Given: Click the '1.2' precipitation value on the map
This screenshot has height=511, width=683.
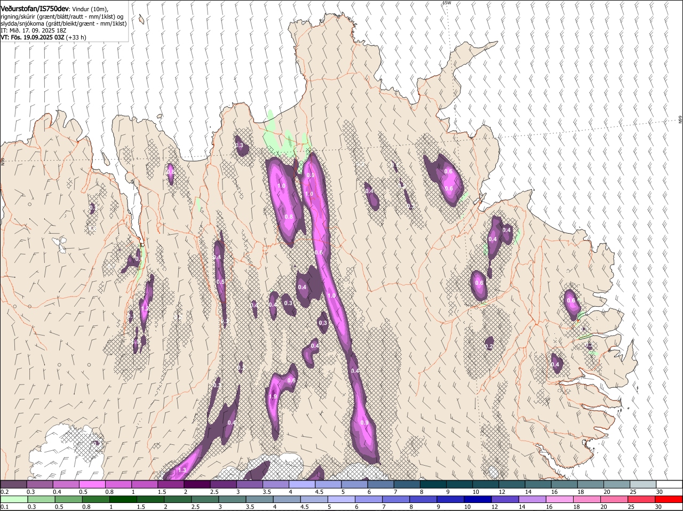Looking at the screenshot, I should (144, 308).
